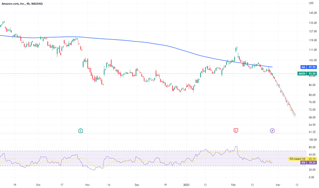This screenshot has width=319, height=188.
Task: Click the 0.00 RSI axis label
Action: point(311,177)
